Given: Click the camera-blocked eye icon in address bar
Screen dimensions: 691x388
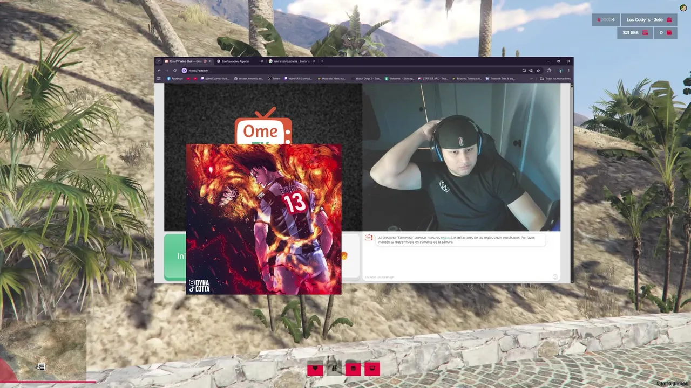Looking at the screenshot, I should [531, 71].
